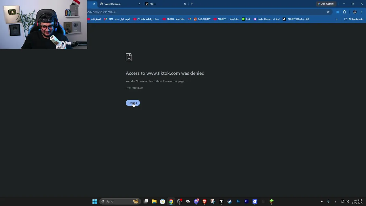Screen dimensions: 366x206
Task: Select 'Access to www.tiktok.com was denied' heading
Action: 165,73
